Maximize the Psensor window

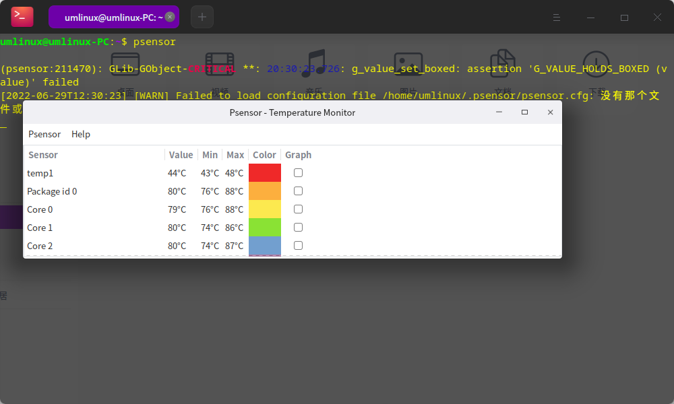pos(524,112)
